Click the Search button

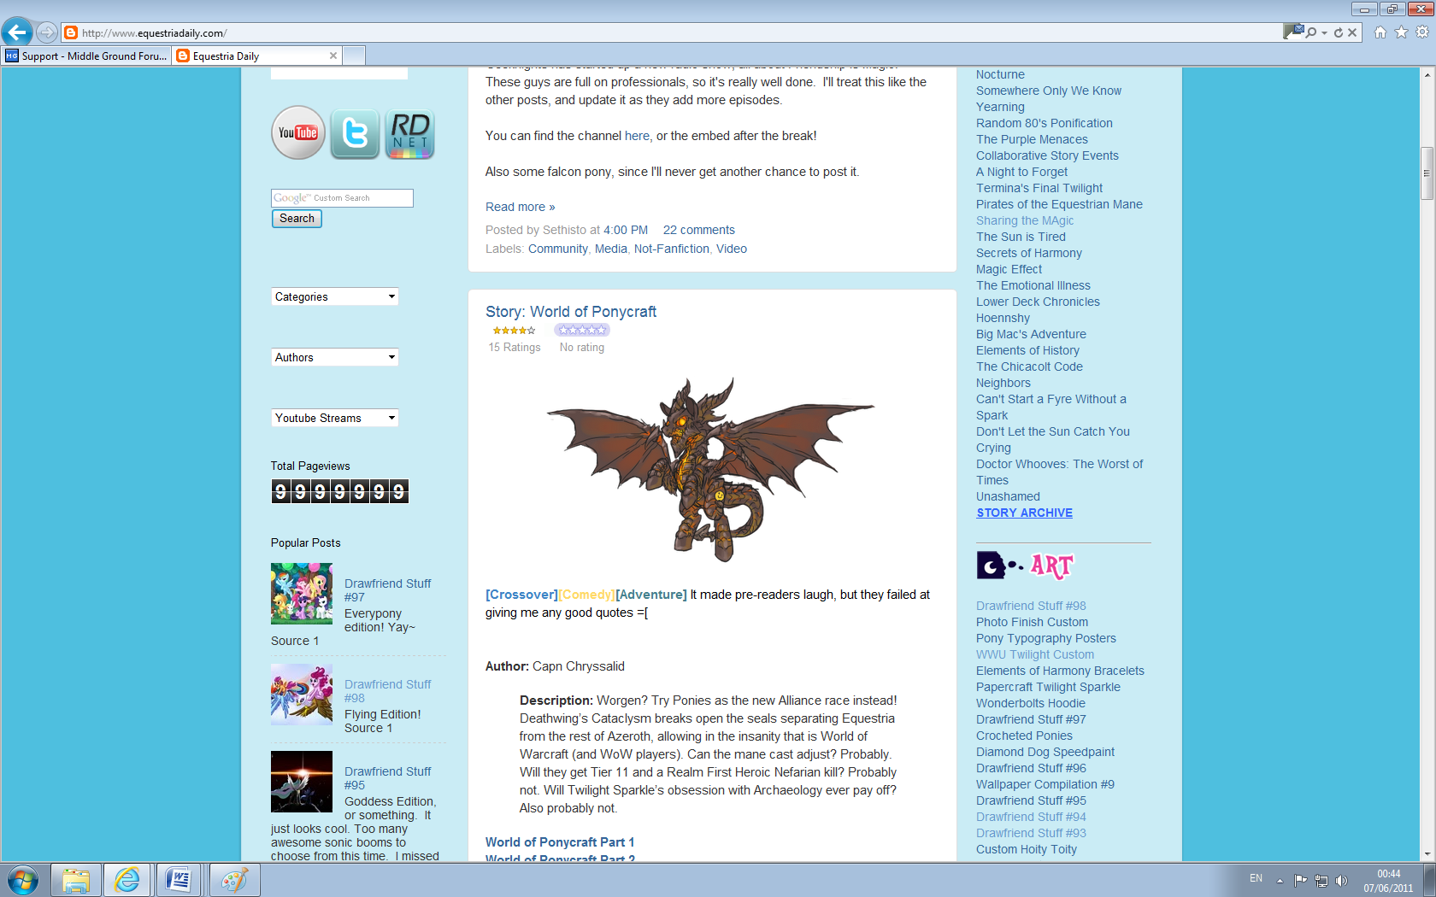(297, 219)
